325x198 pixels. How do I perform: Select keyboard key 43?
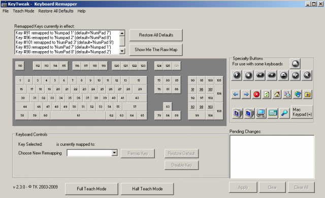(137, 98)
